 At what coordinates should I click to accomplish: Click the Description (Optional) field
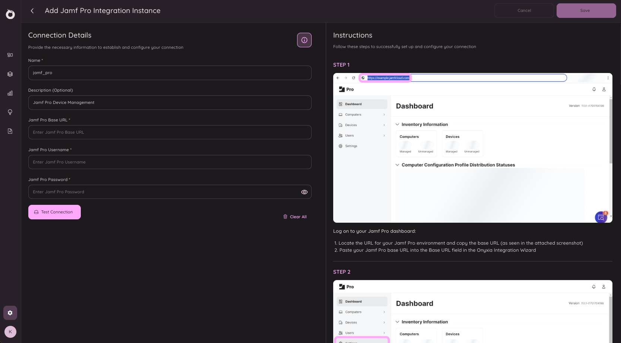point(170,102)
